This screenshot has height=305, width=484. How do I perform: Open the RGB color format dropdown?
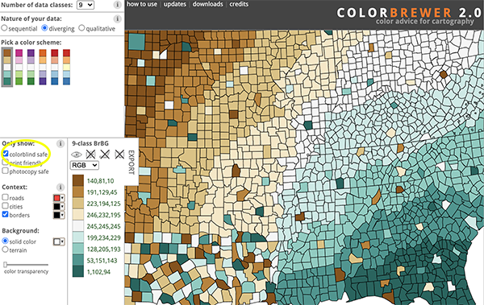click(84, 165)
